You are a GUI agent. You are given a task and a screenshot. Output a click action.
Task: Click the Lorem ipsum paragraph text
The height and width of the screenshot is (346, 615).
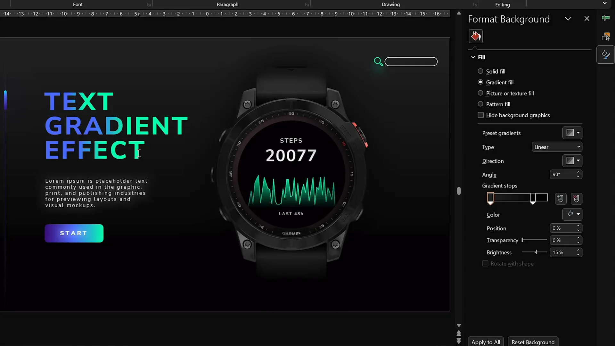tap(96, 193)
